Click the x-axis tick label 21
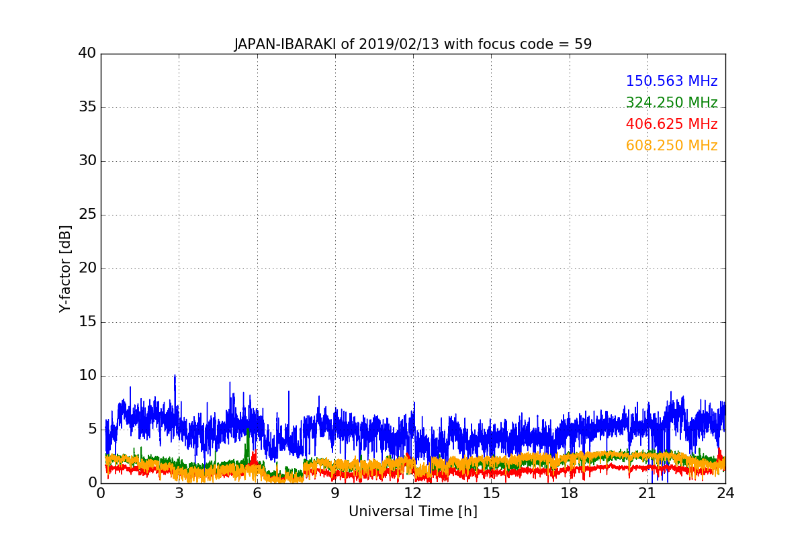This screenshot has height=537, width=806. click(x=647, y=493)
